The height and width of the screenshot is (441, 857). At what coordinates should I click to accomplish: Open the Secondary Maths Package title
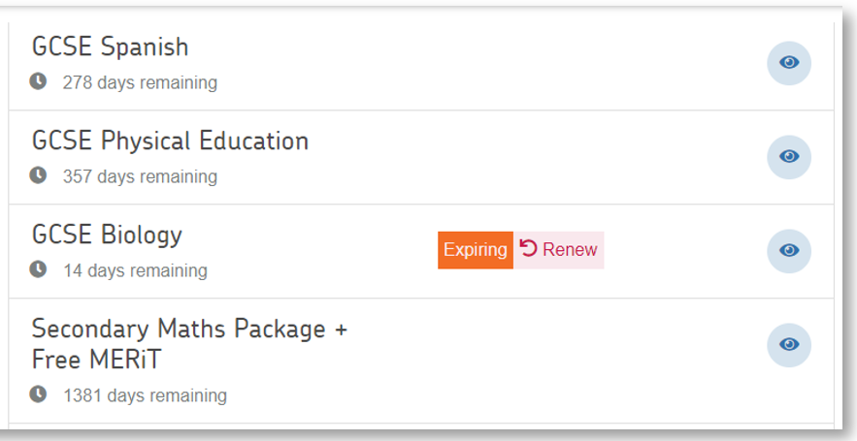pos(189,329)
